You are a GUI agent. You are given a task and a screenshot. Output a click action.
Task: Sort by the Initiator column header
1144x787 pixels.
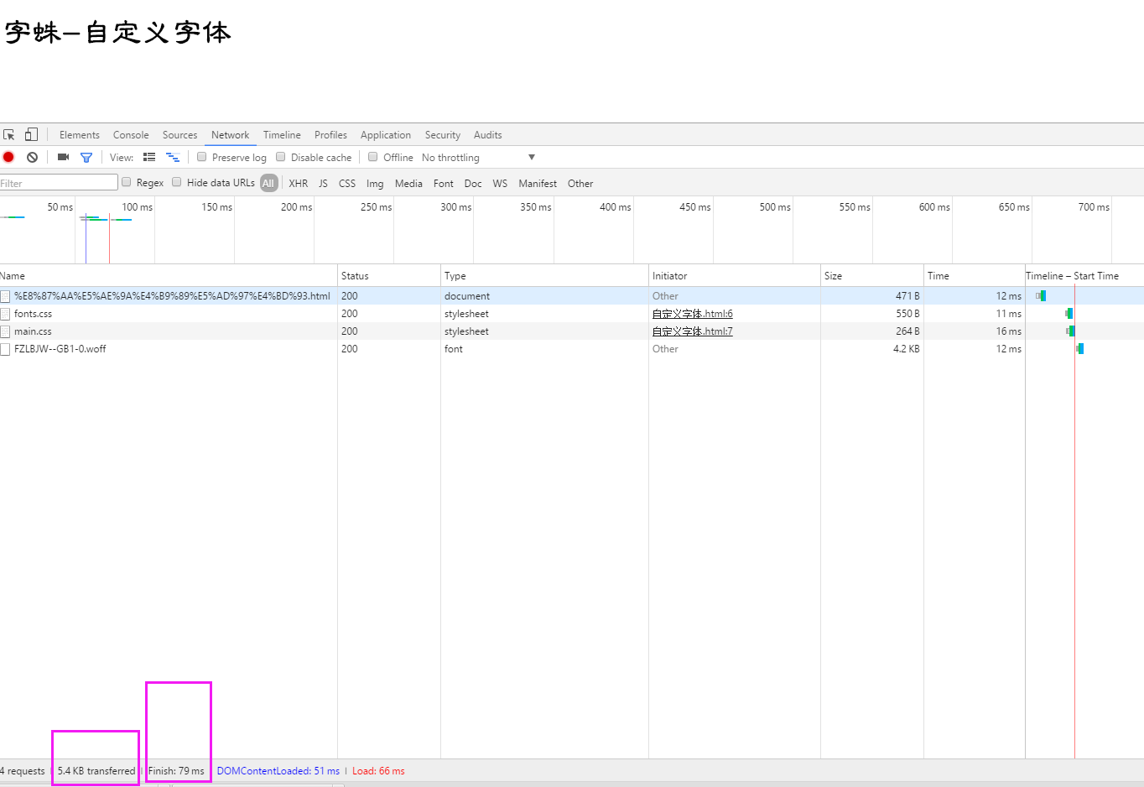pos(735,276)
